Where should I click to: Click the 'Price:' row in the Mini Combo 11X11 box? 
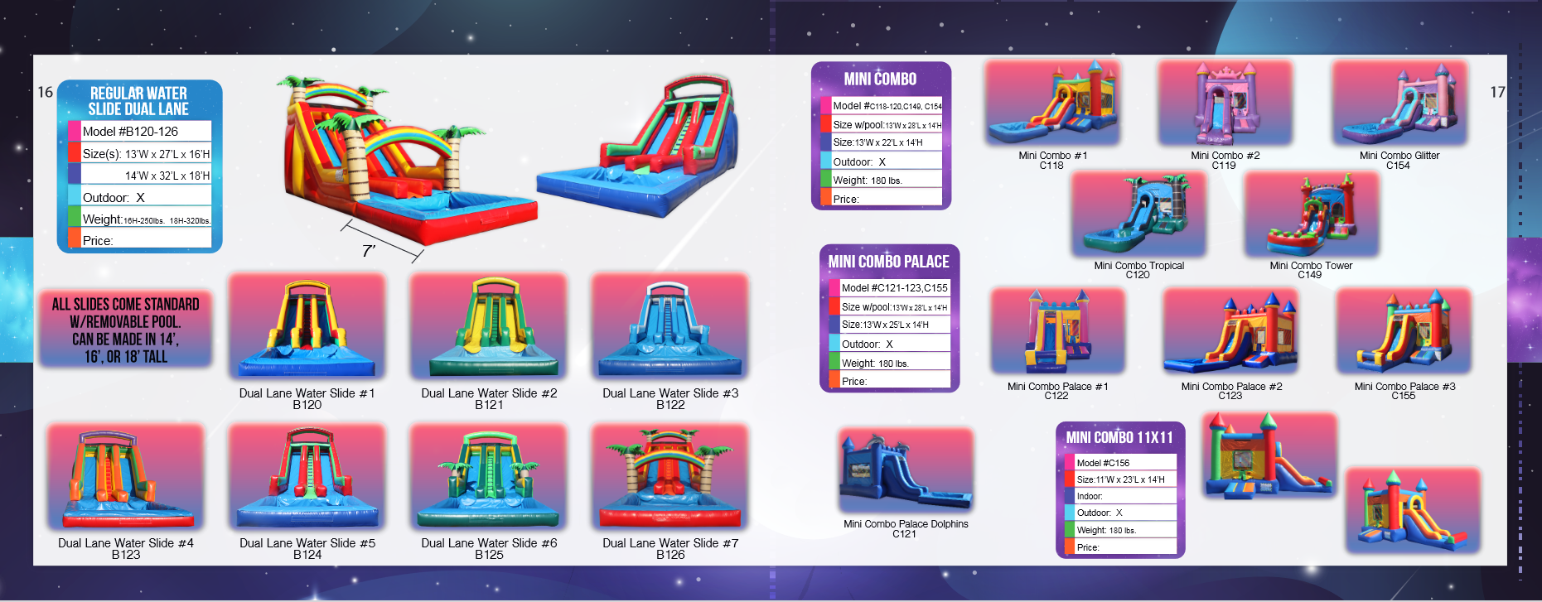(x=1121, y=547)
